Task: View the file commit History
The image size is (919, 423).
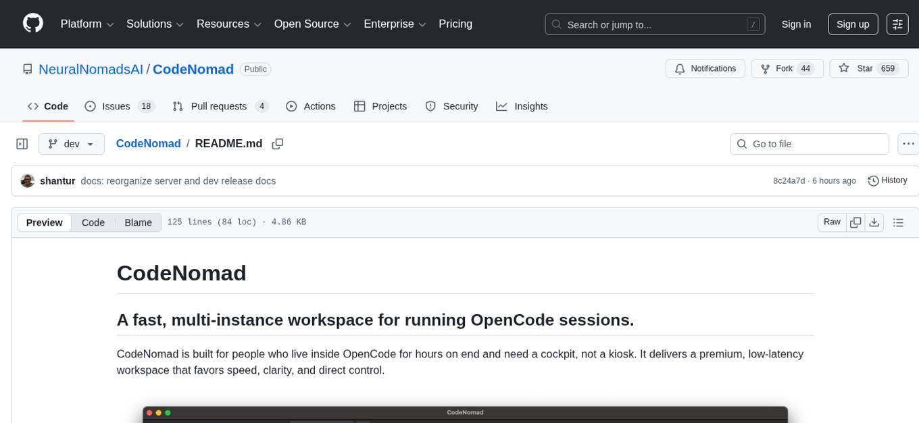Action: pyautogui.click(x=887, y=180)
